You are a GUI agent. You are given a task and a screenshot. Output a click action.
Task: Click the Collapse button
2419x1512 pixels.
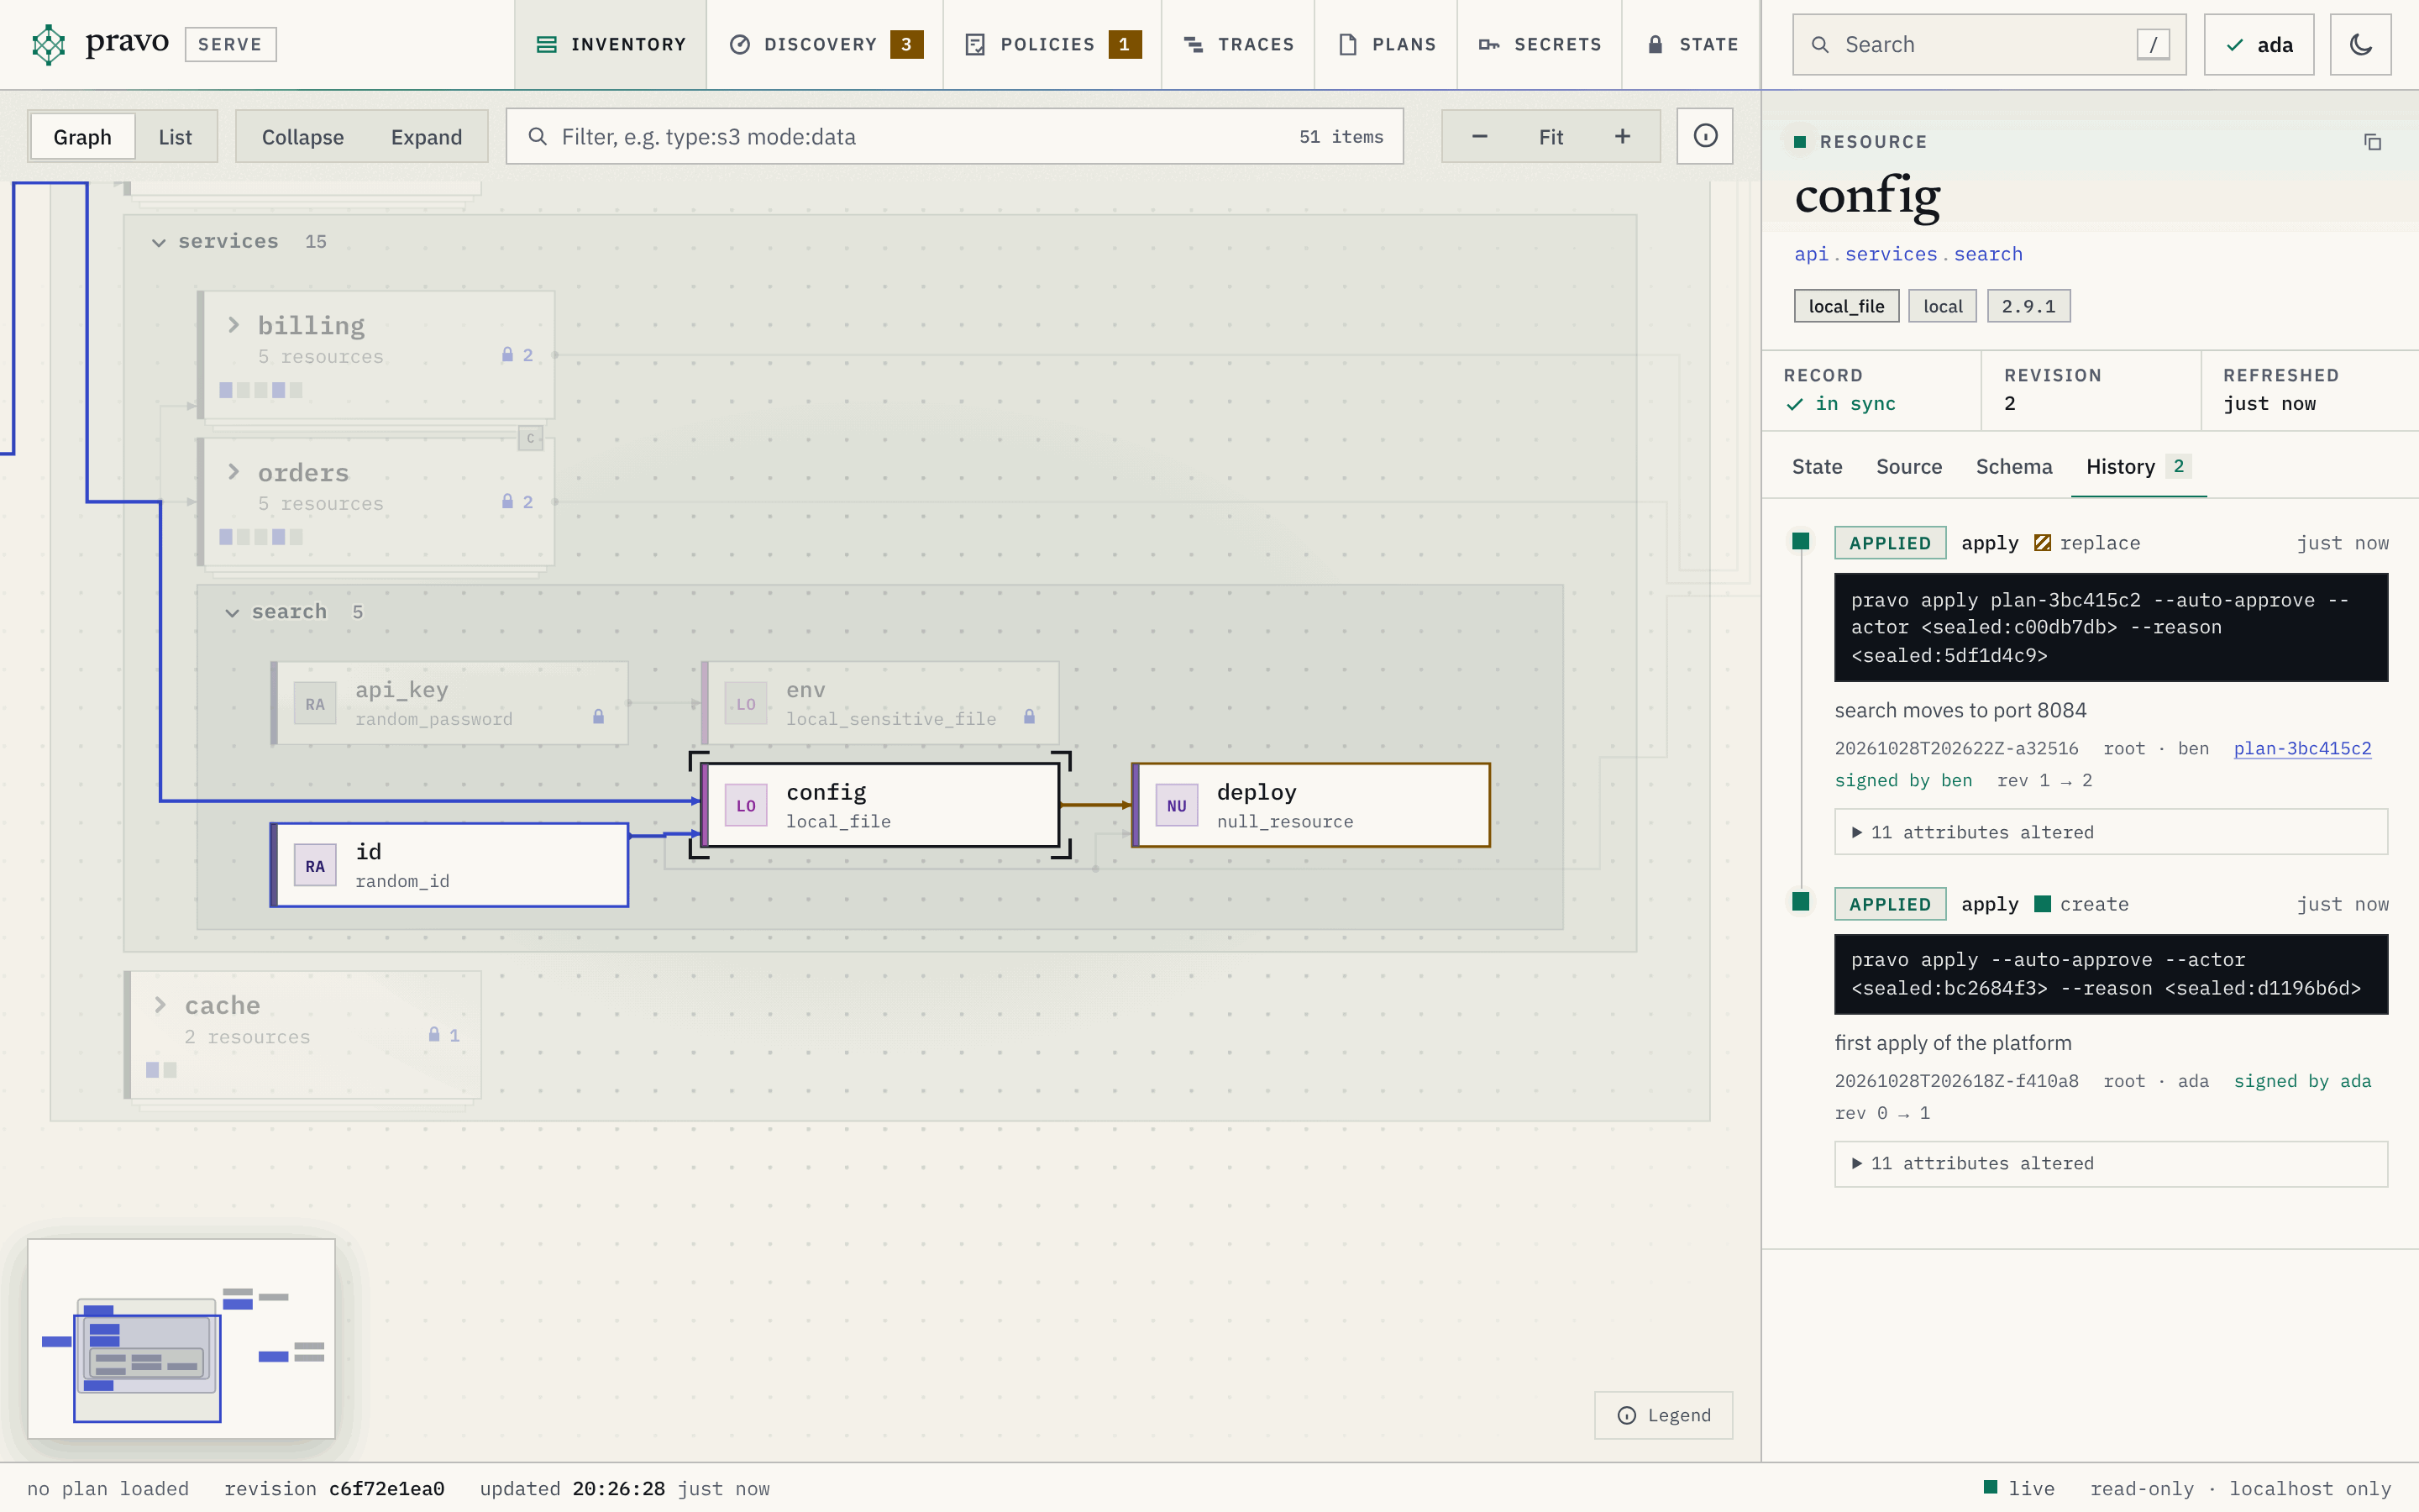[303, 136]
